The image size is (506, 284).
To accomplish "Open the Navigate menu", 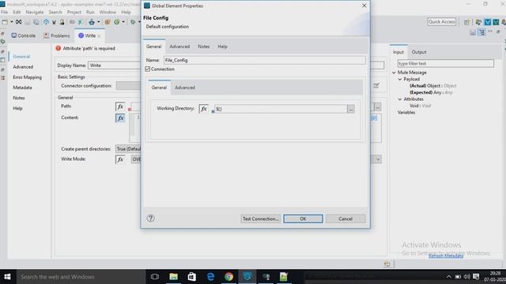I will click(35, 12).
